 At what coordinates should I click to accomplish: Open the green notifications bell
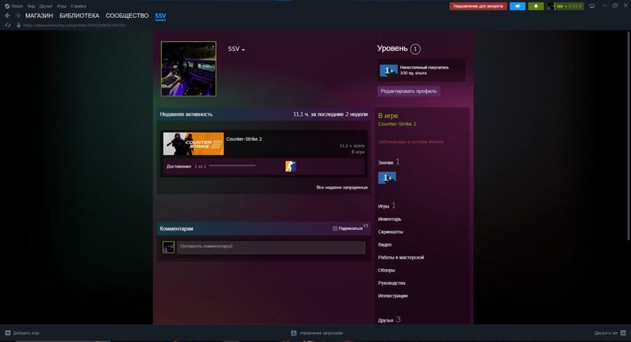click(536, 6)
